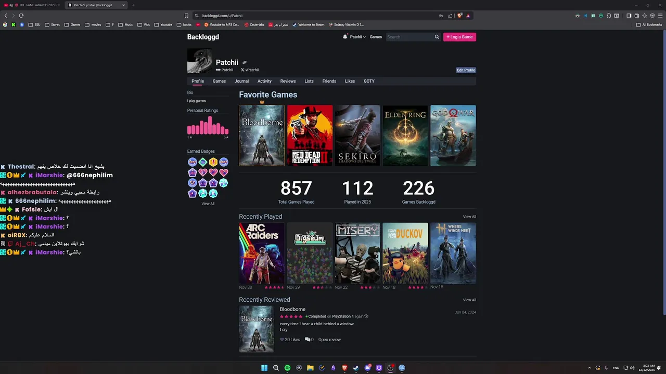This screenshot has height=374, width=666.
Task: Click the Personal Ratings bar chart
Action: click(208, 125)
